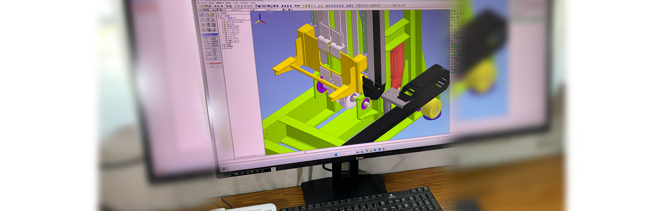Click the Windows Start button on taskbar
Viewport: 671px width, 211px height.
(335, 154)
